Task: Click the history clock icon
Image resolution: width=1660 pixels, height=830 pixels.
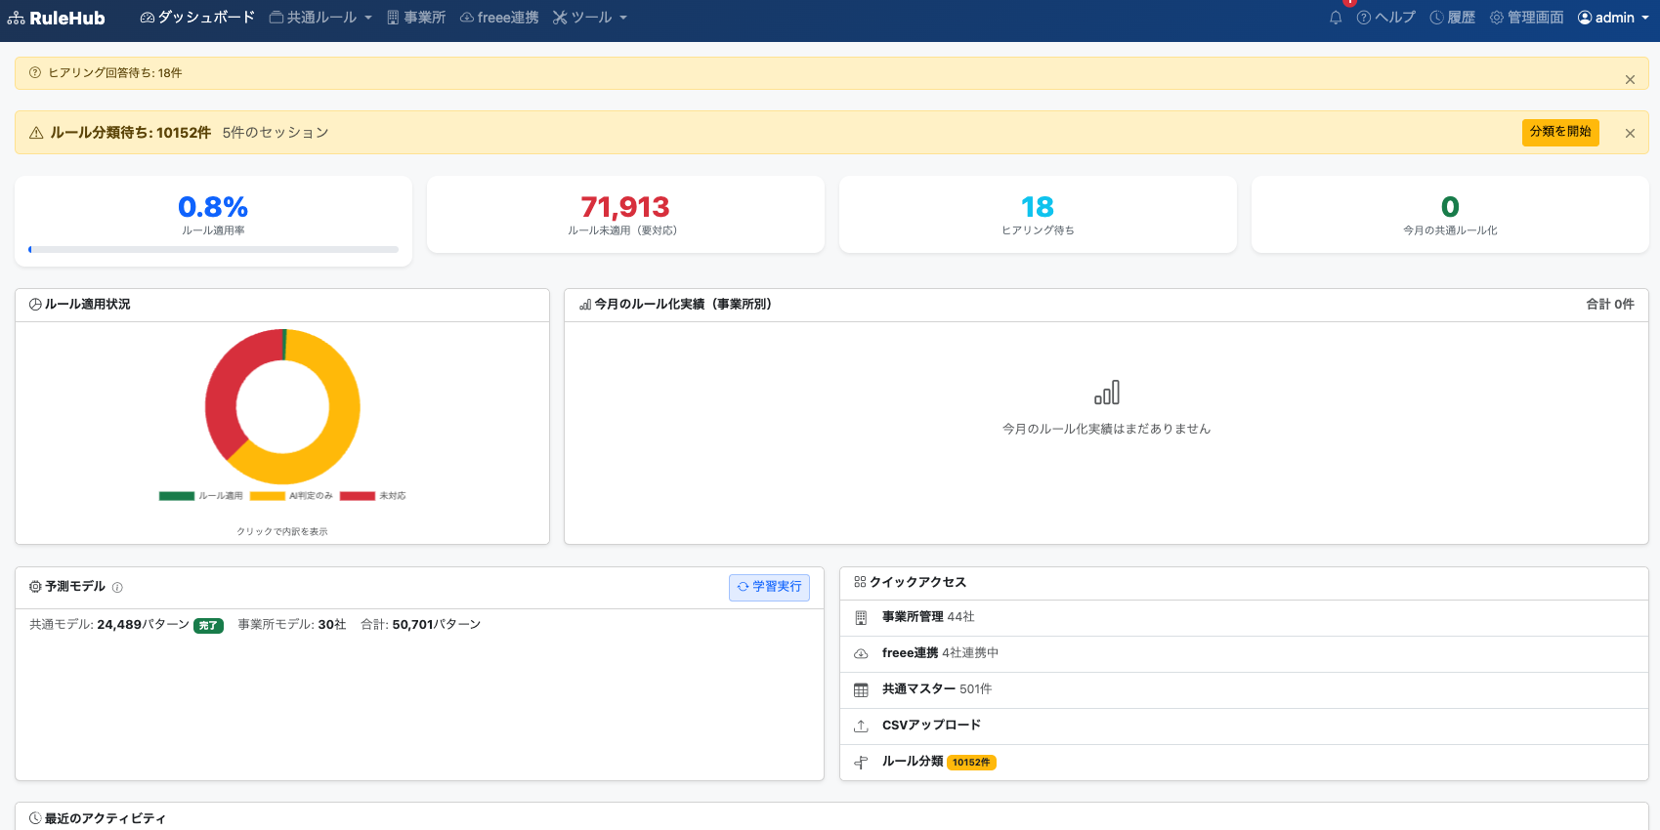Action: pos(1436,18)
